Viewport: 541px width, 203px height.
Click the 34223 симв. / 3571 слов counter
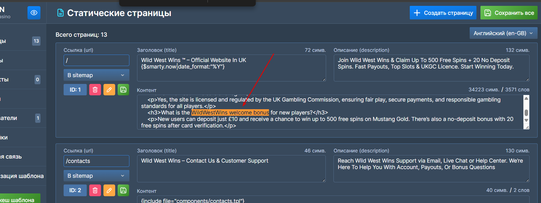pos(499,90)
